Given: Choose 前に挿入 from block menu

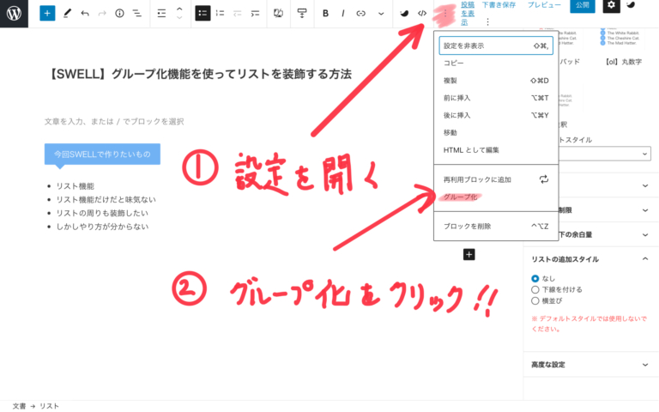Looking at the screenshot, I should (x=496, y=98).
